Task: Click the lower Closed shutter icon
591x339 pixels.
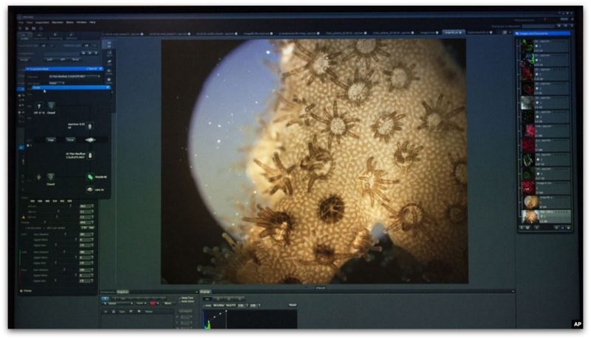Action: coord(51,177)
